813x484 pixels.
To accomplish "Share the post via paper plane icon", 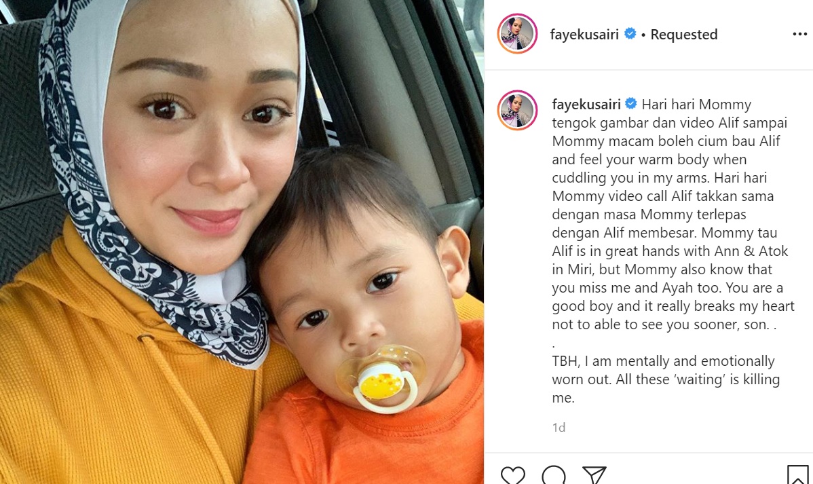I will tap(594, 474).
